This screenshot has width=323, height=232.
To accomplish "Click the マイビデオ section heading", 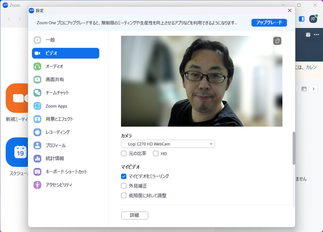I will pos(130,167).
